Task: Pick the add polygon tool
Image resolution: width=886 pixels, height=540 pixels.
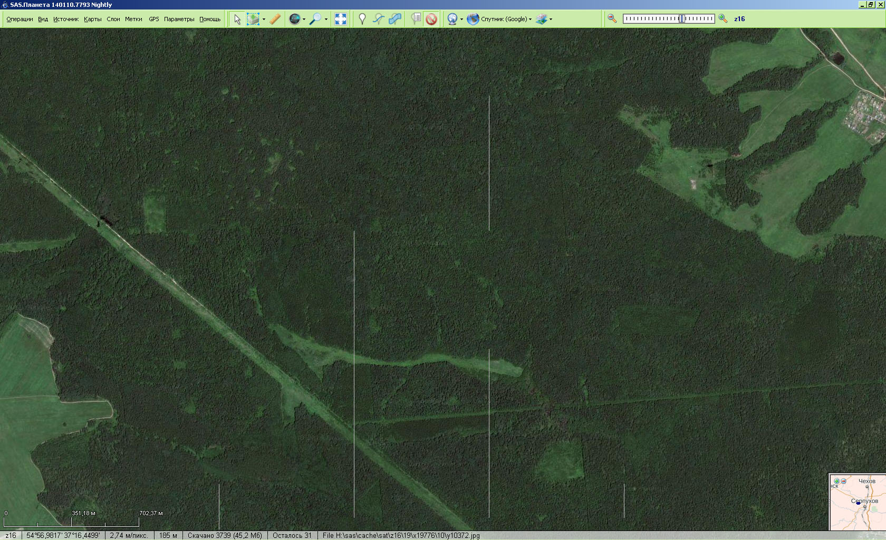Action: 395,19
